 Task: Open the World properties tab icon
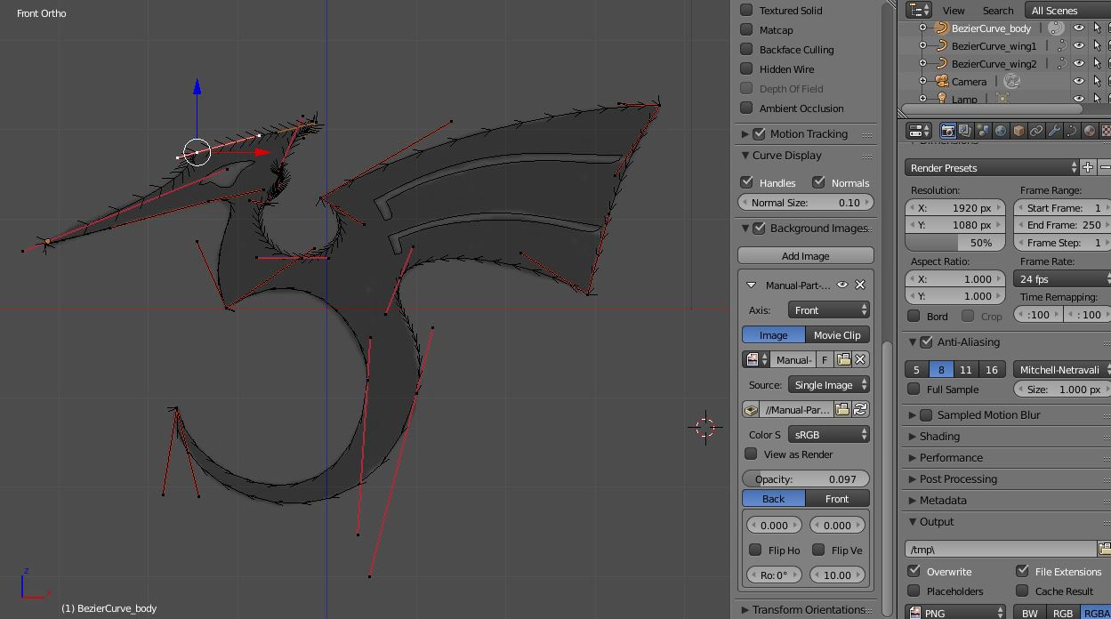[1001, 131]
